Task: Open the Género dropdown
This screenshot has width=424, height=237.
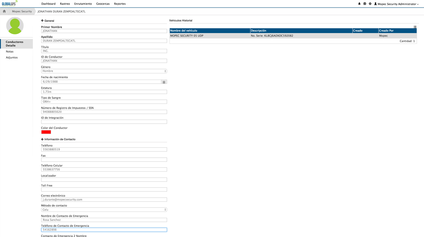Action: pyautogui.click(x=104, y=71)
